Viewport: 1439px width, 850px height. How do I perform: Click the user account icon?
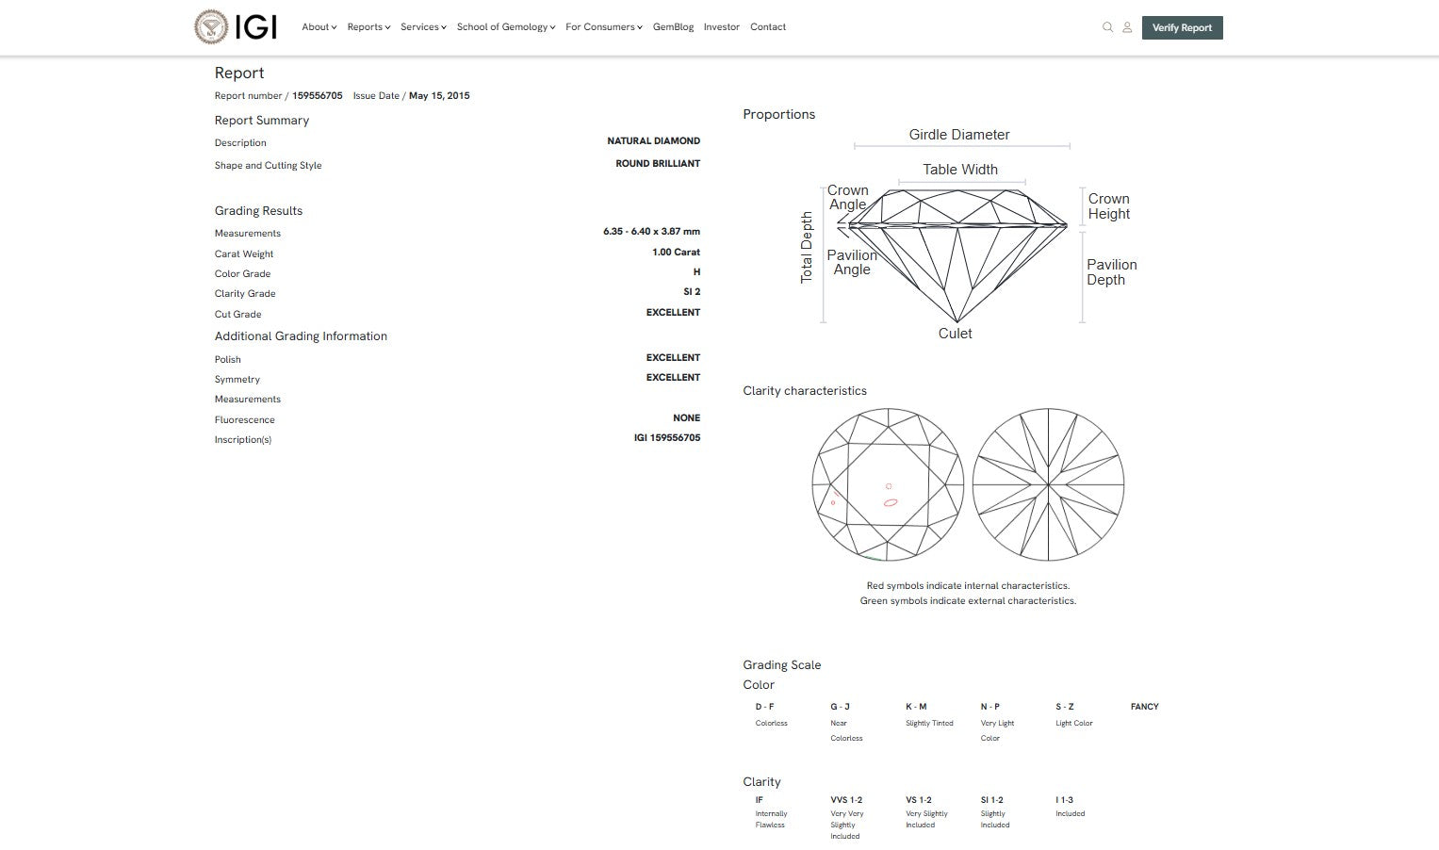(x=1126, y=27)
